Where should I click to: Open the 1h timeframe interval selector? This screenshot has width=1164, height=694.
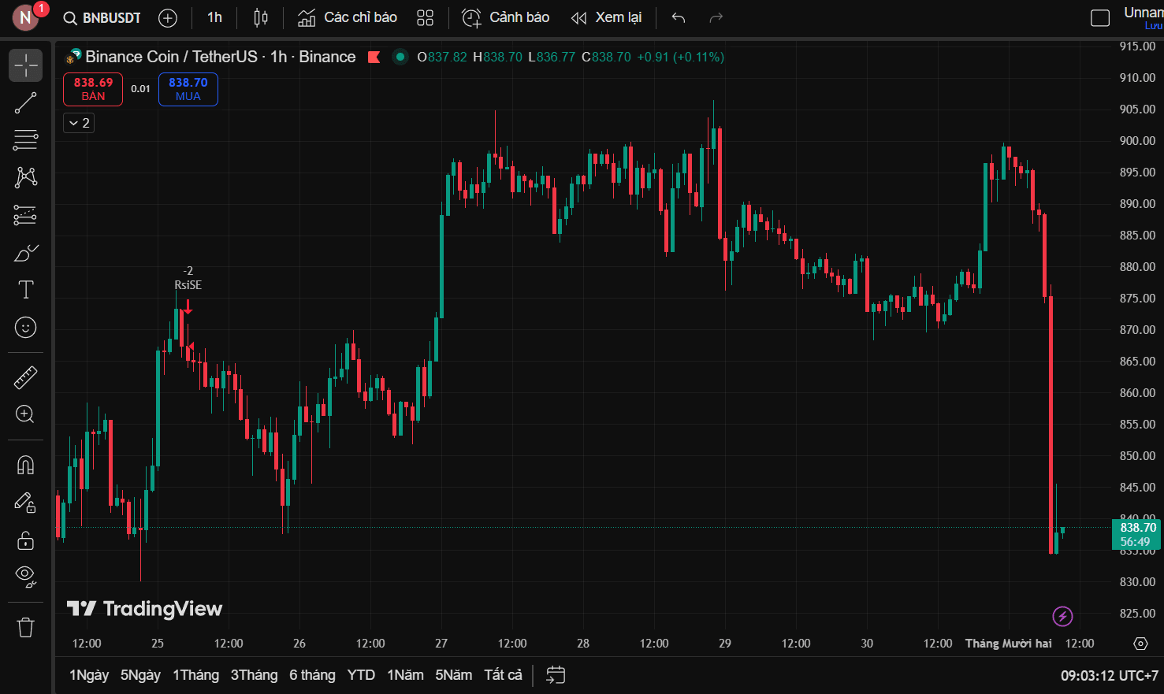214,18
